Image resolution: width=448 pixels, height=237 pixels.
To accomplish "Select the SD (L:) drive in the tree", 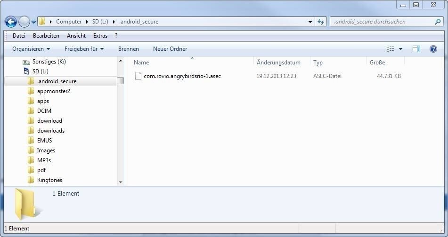I will click(x=41, y=71).
